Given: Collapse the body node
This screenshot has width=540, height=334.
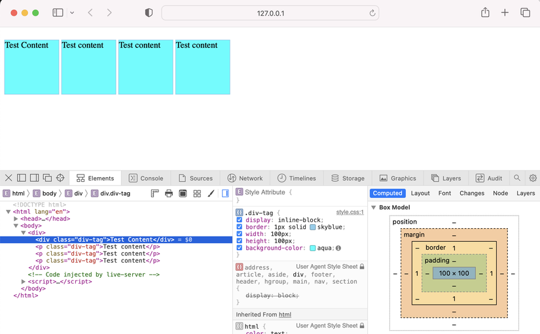Looking at the screenshot, I should tap(16, 226).
